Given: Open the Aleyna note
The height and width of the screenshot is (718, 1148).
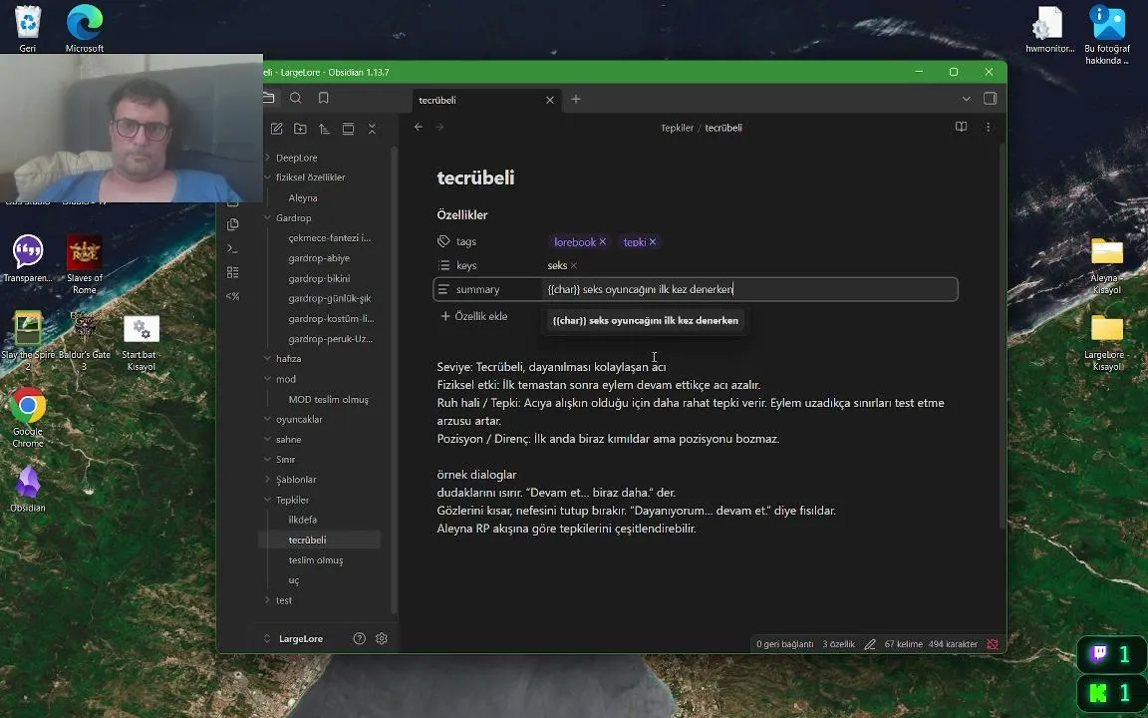Looking at the screenshot, I should click(x=303, y=197).
